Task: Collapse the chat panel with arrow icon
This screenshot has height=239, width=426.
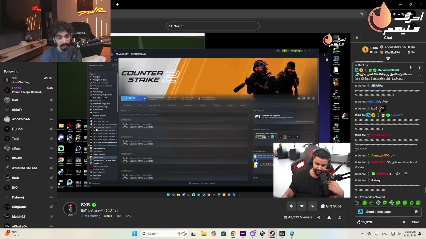Action: click(x=357, y=38)
